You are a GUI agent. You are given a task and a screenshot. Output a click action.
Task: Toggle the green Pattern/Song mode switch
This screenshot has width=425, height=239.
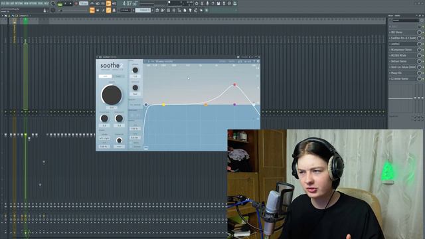(x=60, y=4)
